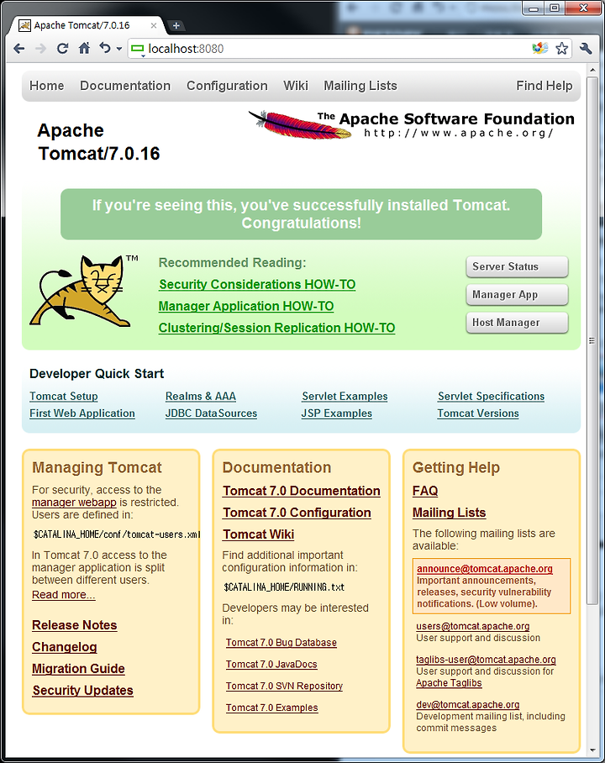
Task: Open Tomcat 7.0 Configuration link
Action: [297, 513]
